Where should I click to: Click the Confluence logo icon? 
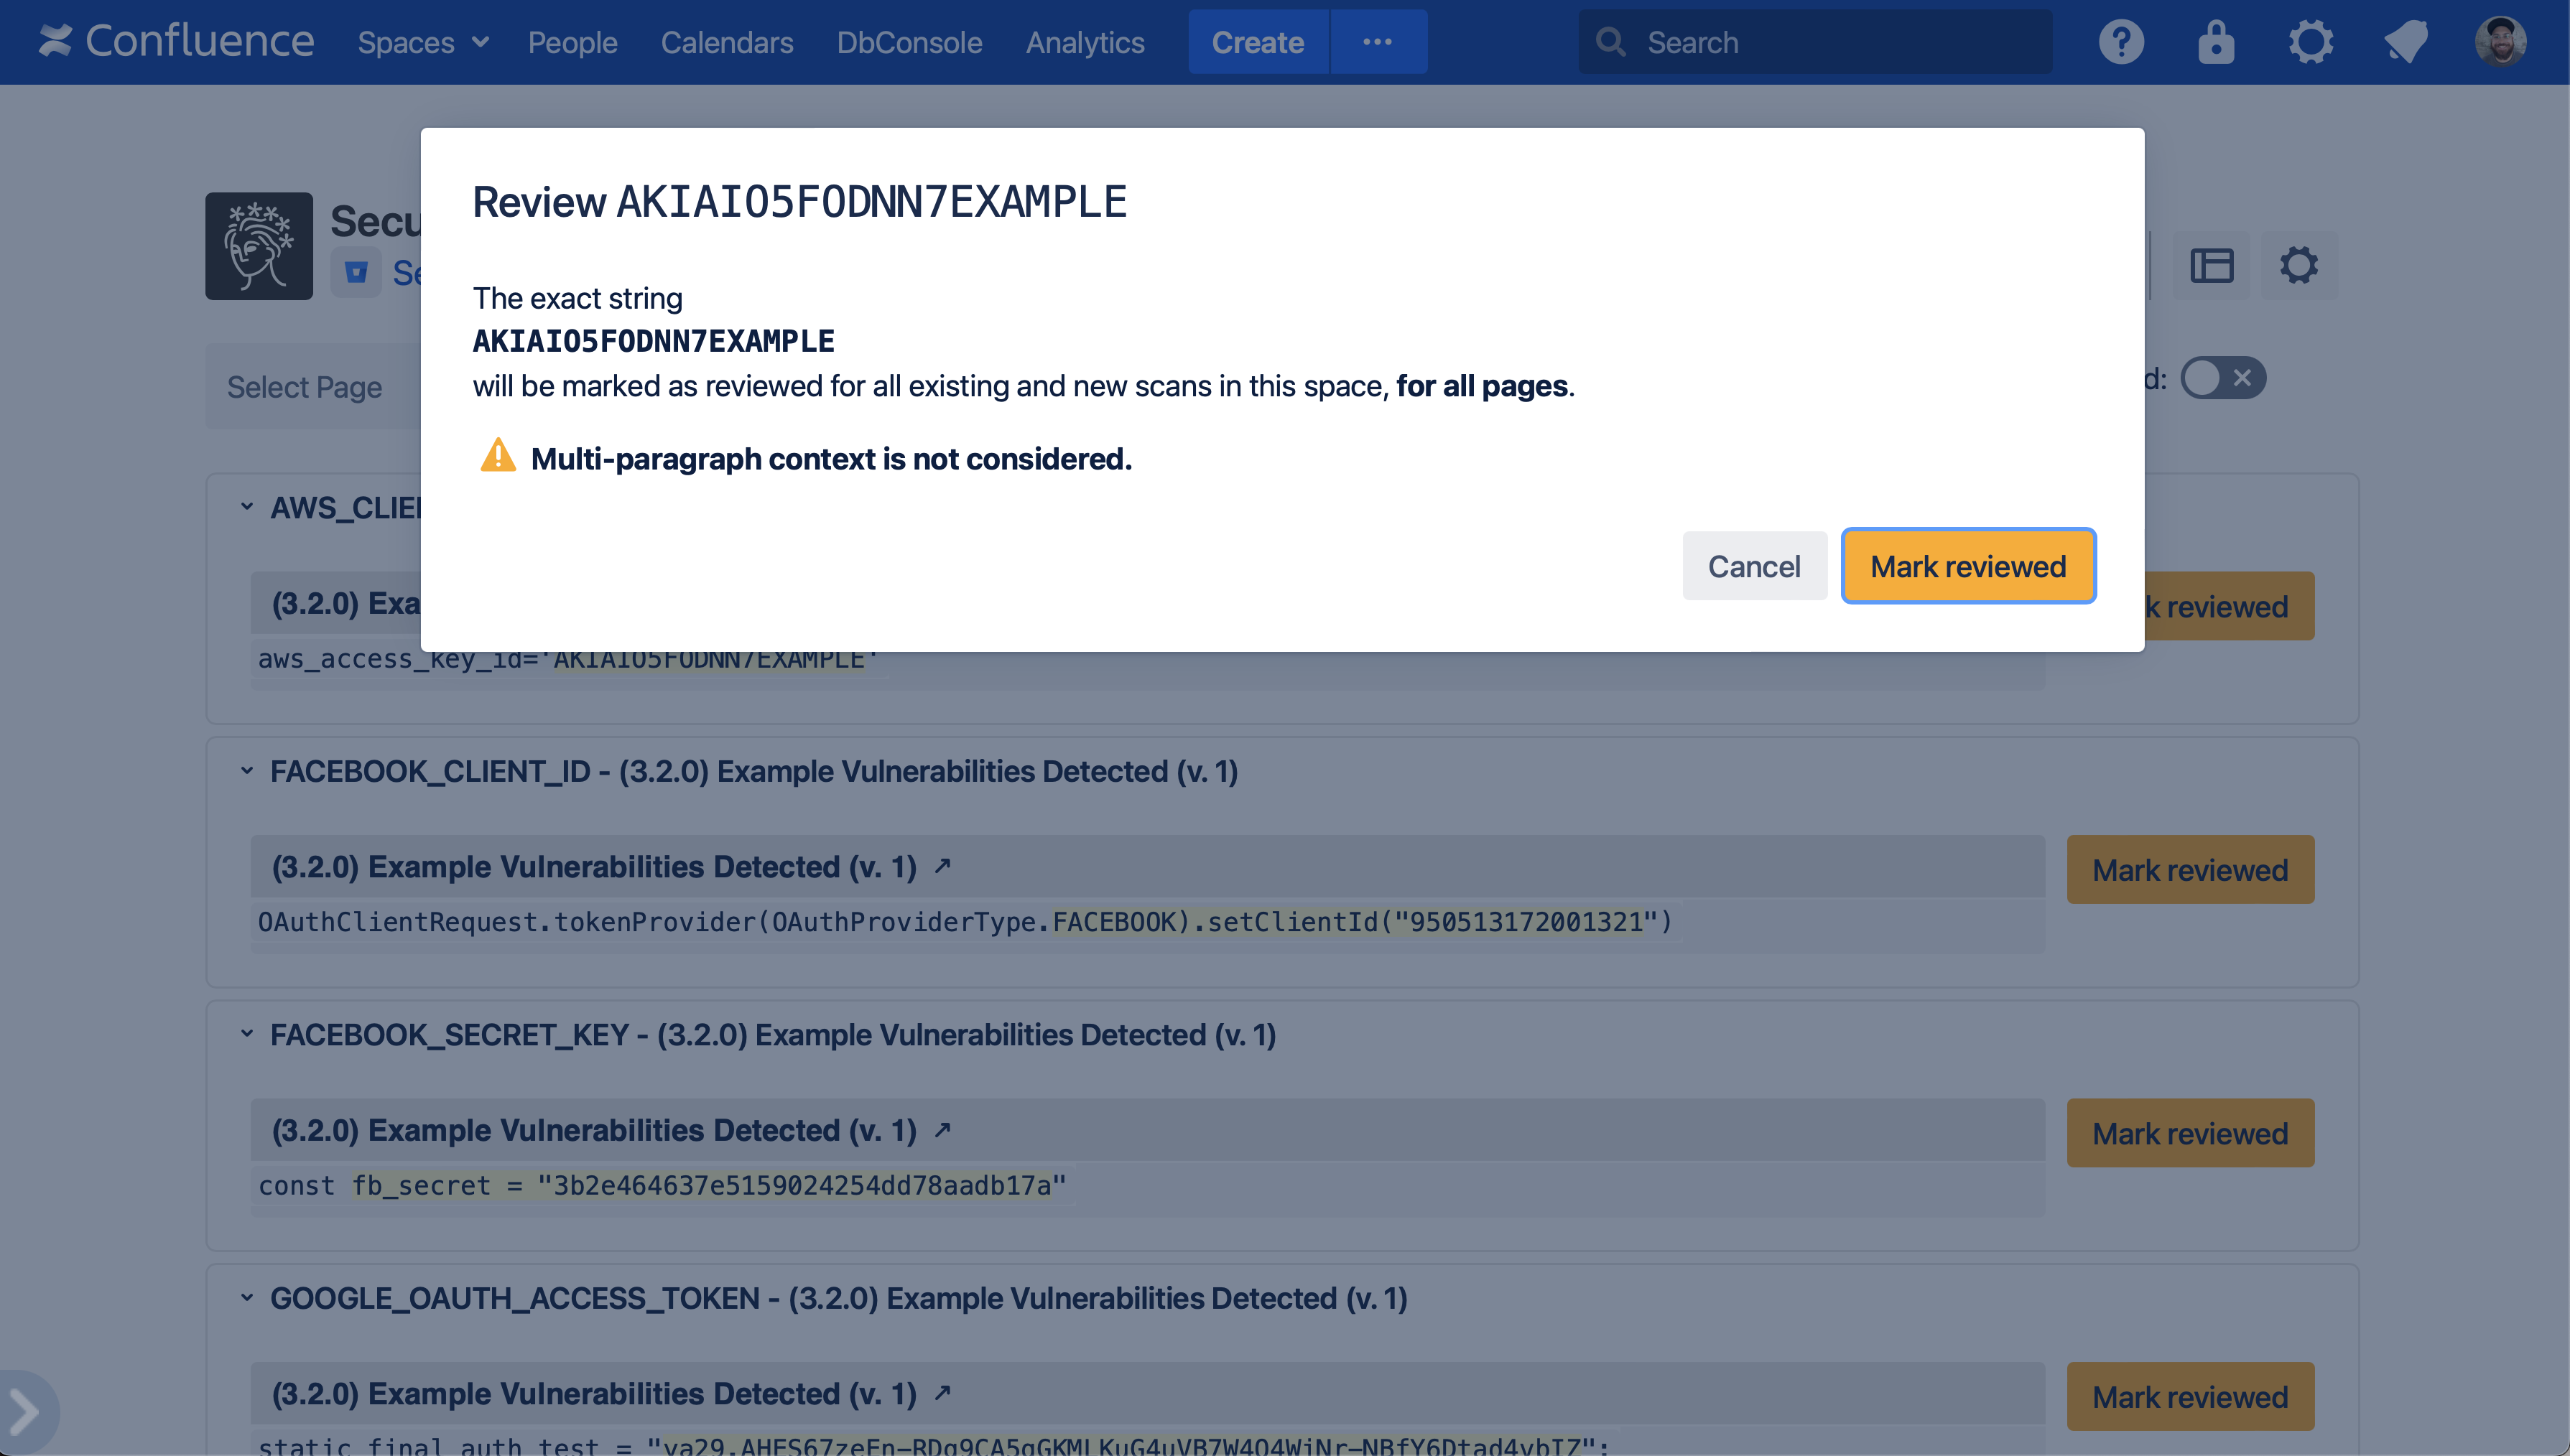(x=56, y=41)
